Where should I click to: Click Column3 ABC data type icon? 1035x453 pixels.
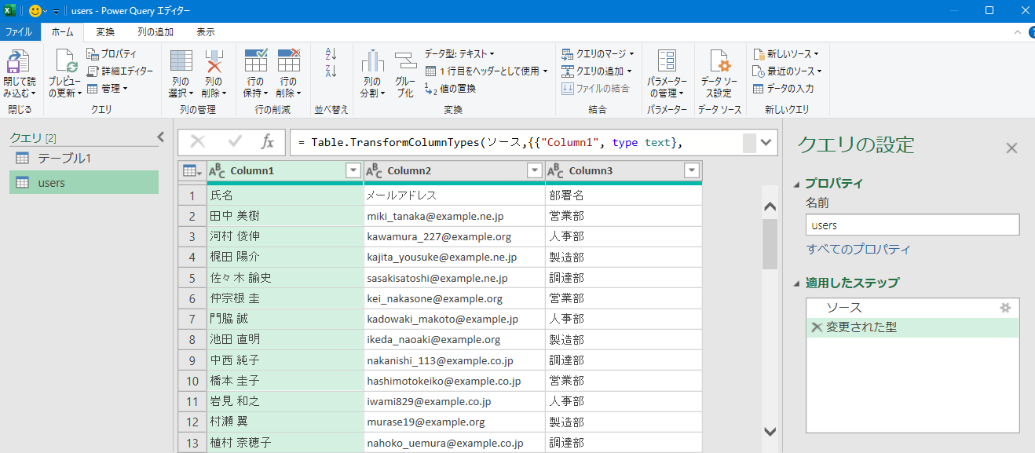pyautogui.click(x=556, y=171)
